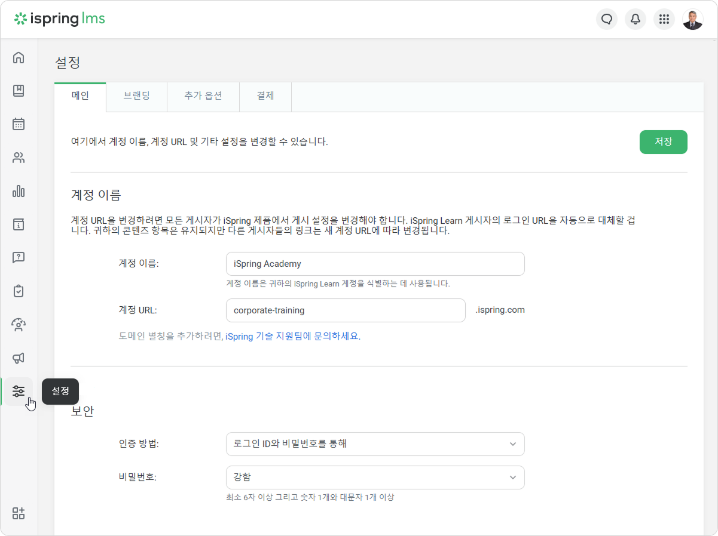Open the notifications bell icon
Screen dimensions: 718x536
pos(635,19)
